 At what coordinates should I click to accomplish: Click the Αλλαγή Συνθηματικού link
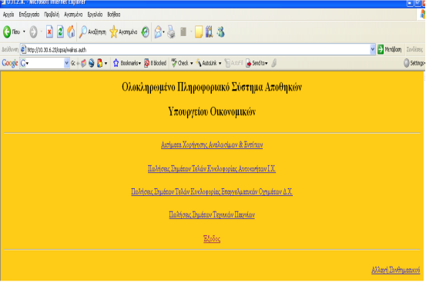click(x=396, y=270)
